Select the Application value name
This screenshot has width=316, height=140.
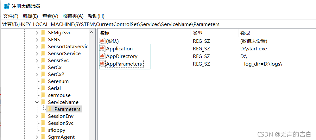pos(119,48)
